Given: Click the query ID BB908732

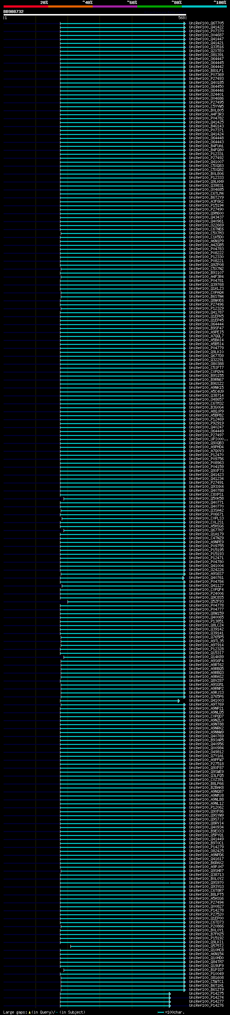Looking at the screenshot, I should point(13,12).
